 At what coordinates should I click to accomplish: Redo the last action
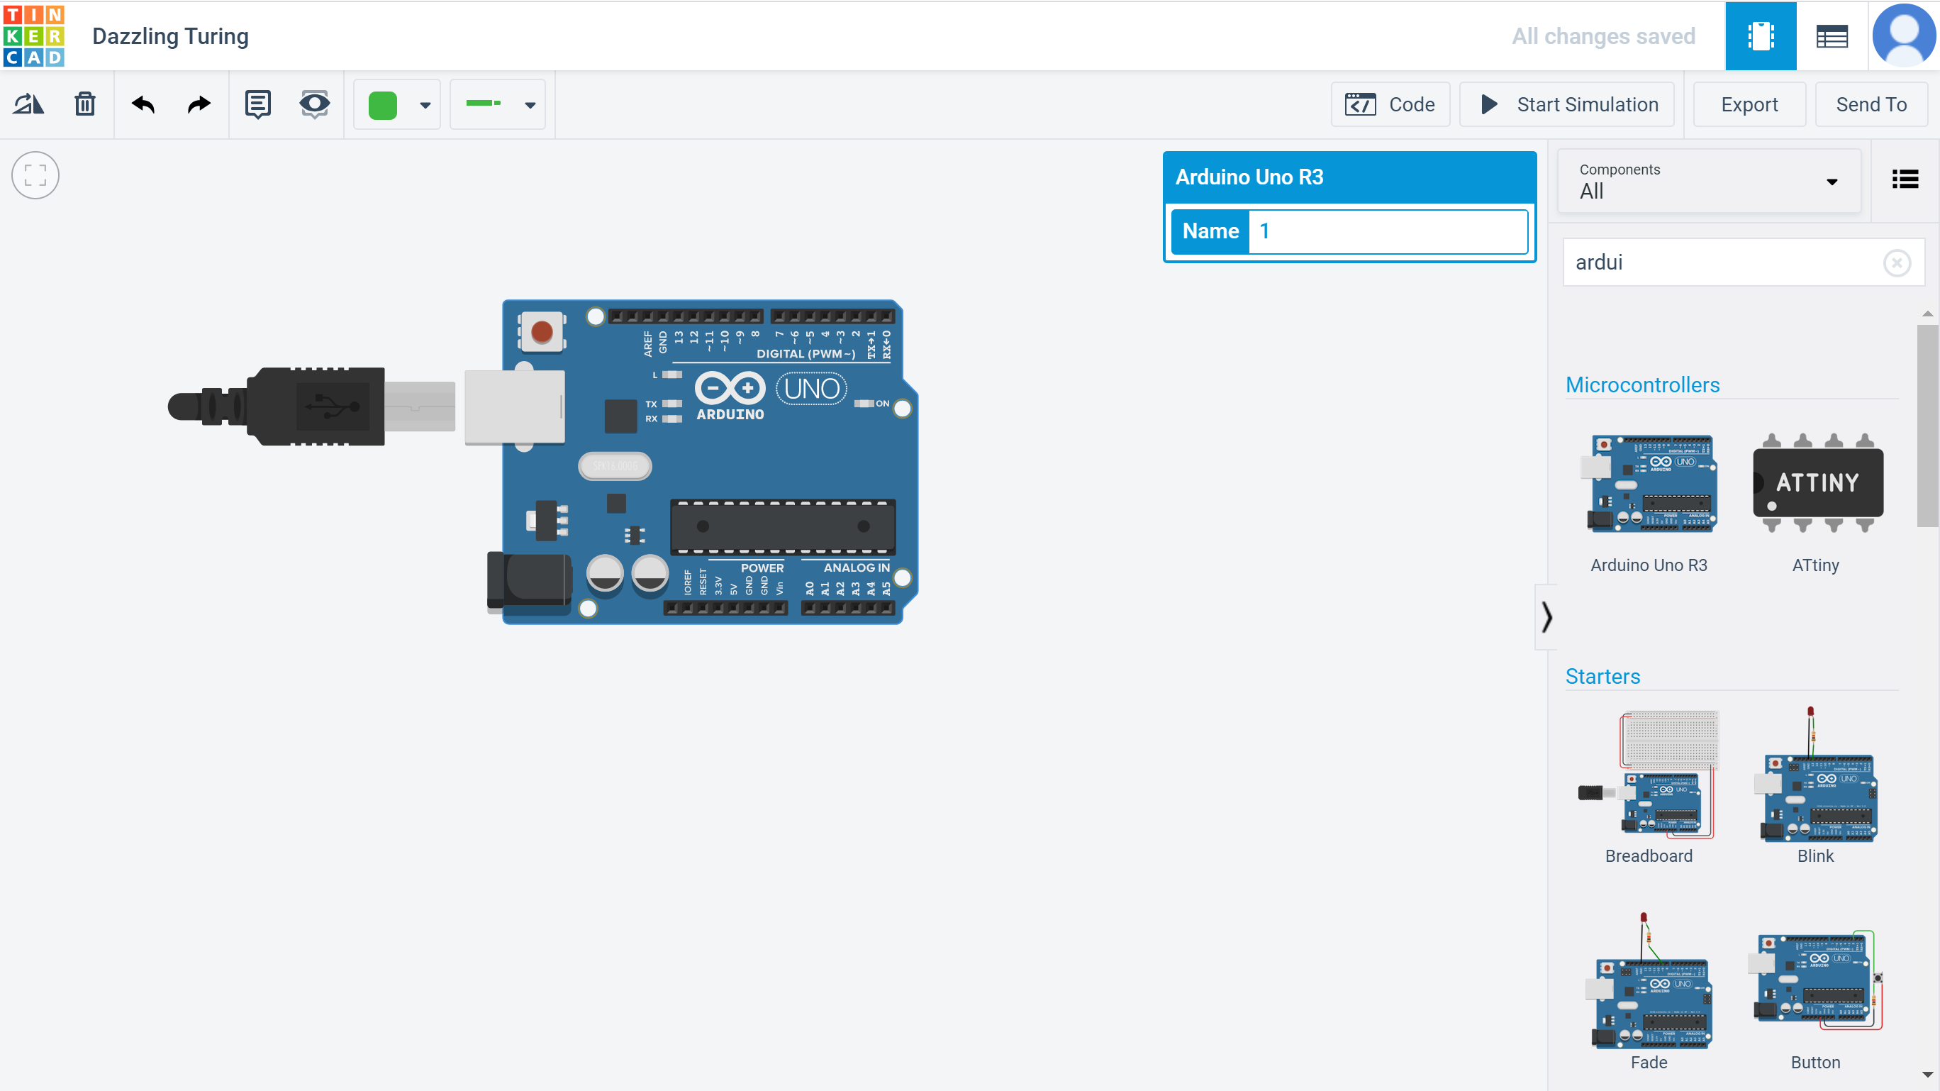click(x=199, y=104)
